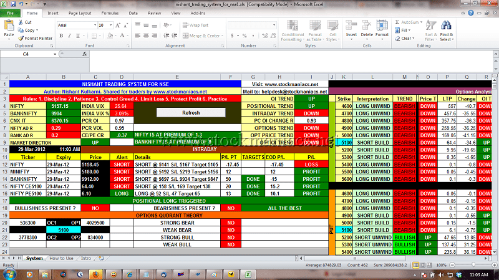This screenshot has width=499, height=280.
Task: Switch to the Formulas tab
Action: tap(110, 13)
